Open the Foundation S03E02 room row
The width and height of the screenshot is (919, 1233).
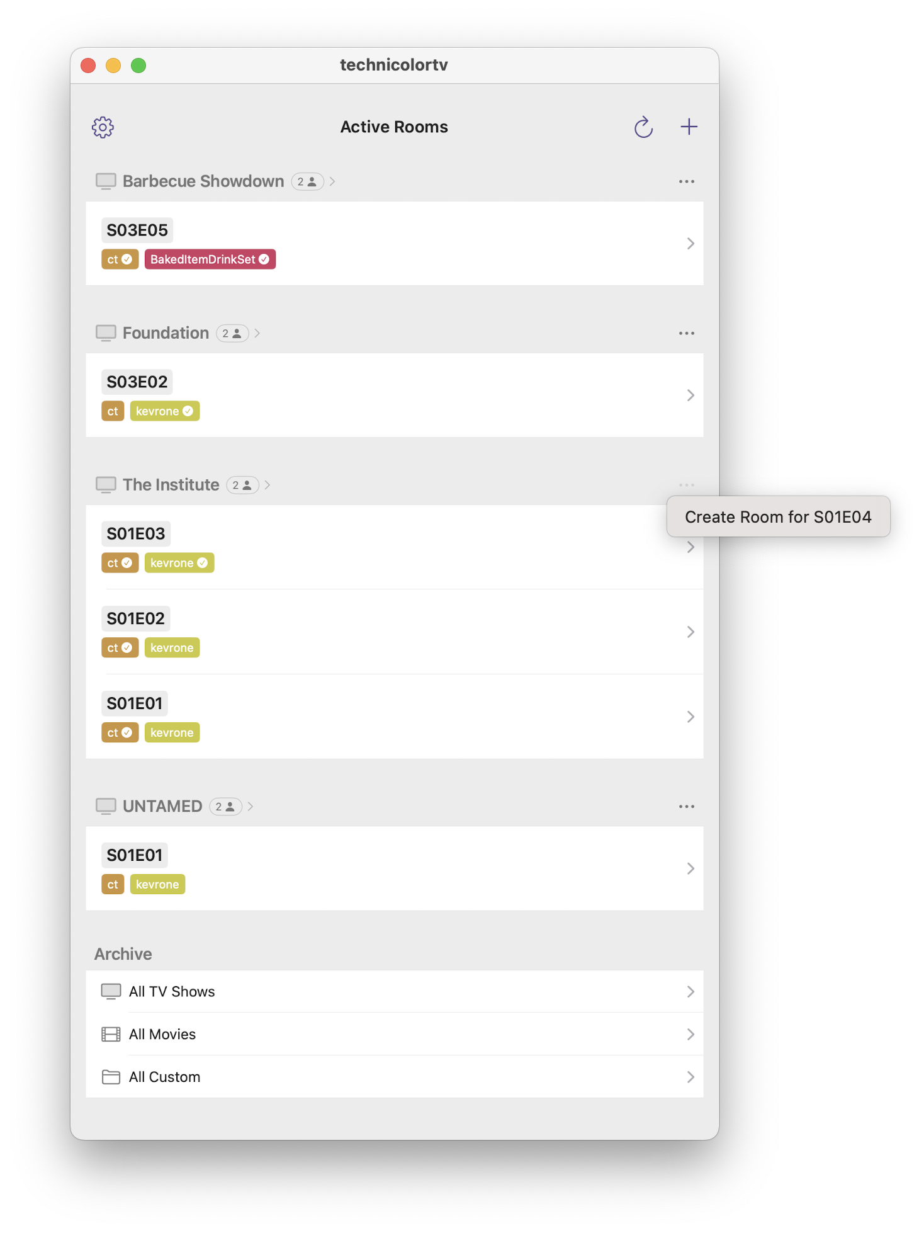click(395, 395)
